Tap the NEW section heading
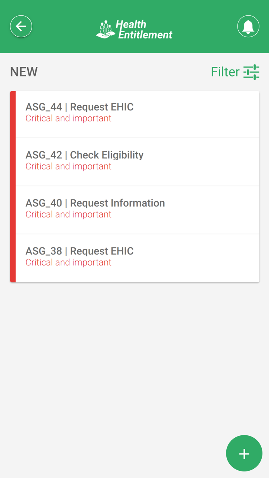The height and width of the screenshot is (478, 269). click(23, 72)
